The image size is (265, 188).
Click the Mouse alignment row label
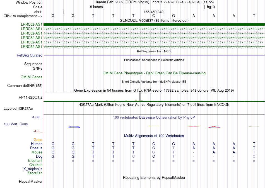pyautogui.click(x=37, y=152)
